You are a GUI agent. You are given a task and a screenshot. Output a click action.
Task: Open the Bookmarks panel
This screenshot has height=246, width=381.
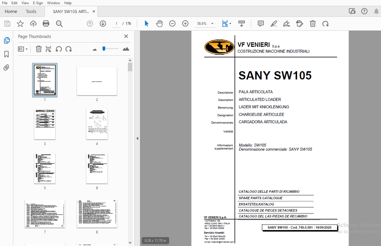(6, 54)
